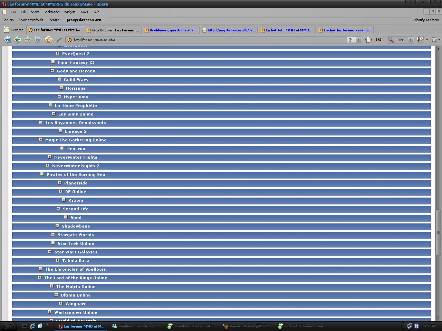The width and height of the screenshot is (442, 331).
Task: Open the zoom percentage dropdown
Action: 410,40
